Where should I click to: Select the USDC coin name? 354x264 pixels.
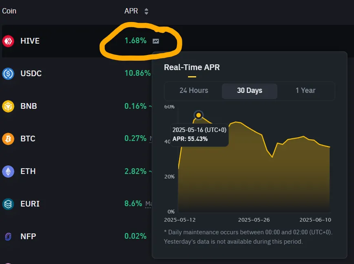[31, 73]
